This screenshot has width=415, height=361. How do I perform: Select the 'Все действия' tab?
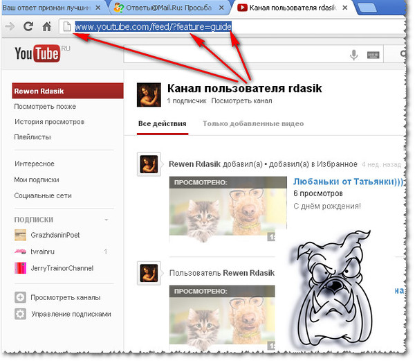(x=163, y=124)
